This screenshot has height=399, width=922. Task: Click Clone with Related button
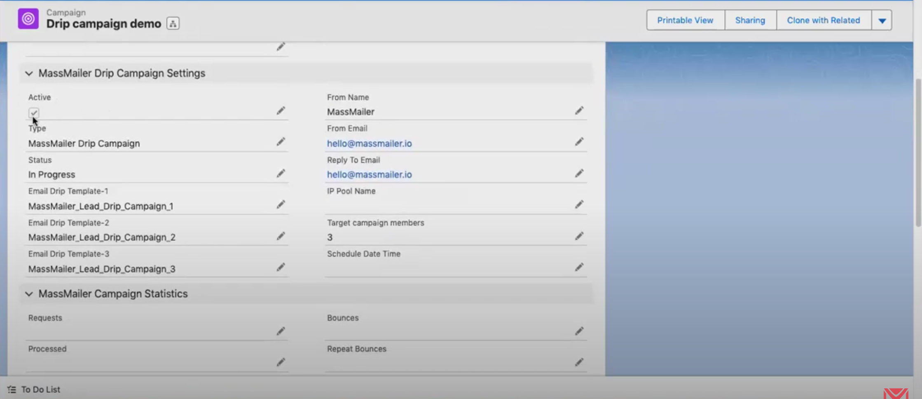pyautogui.click(x=824, y=20)
